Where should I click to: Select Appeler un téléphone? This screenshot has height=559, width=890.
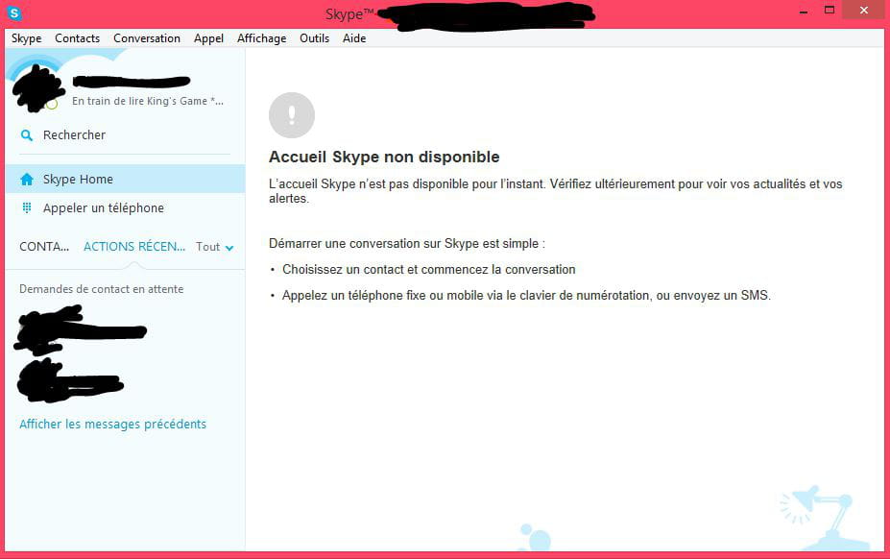coord(125,207)
